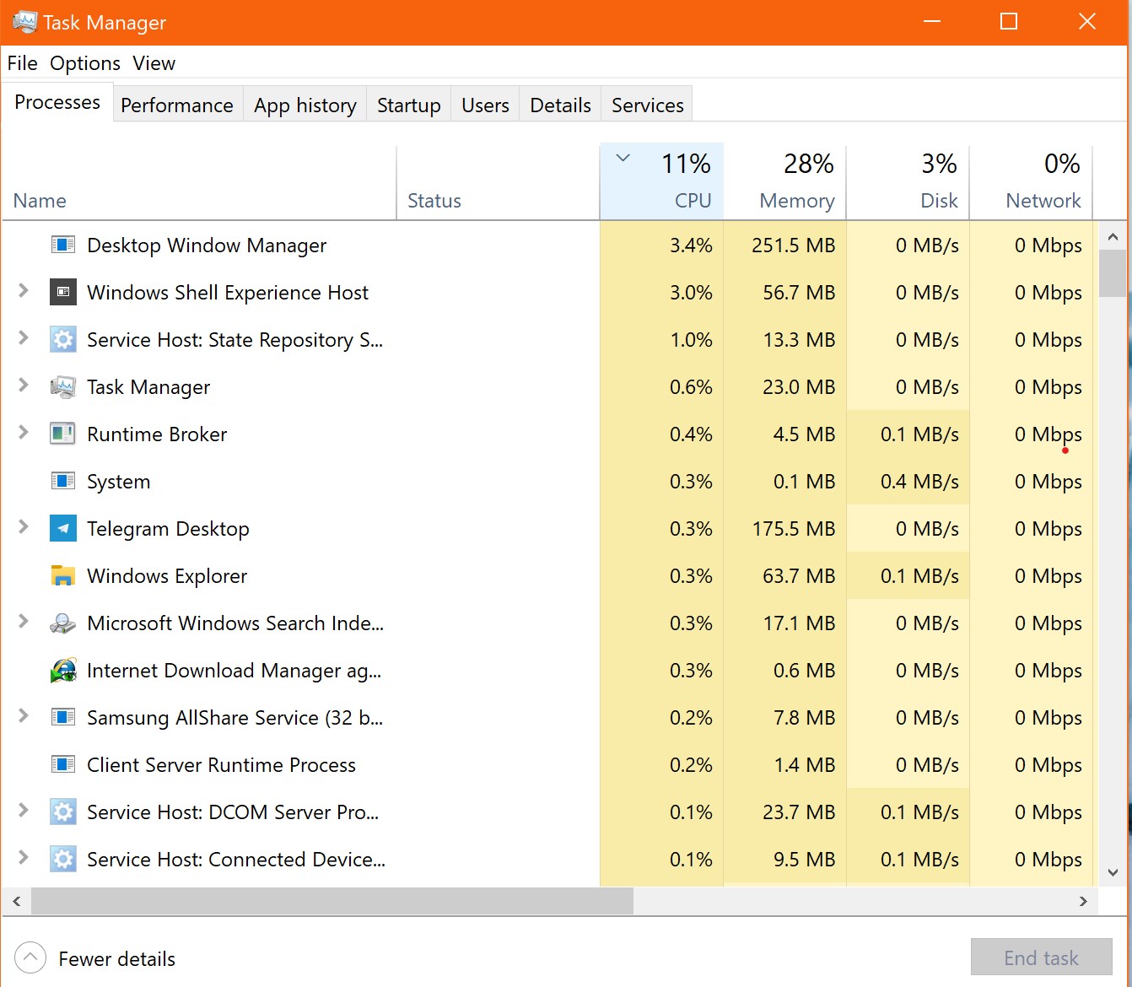This screenshot has width=1132, height=987.
Task: Click the 63.7 MB memory value
Action: point(799,576)
